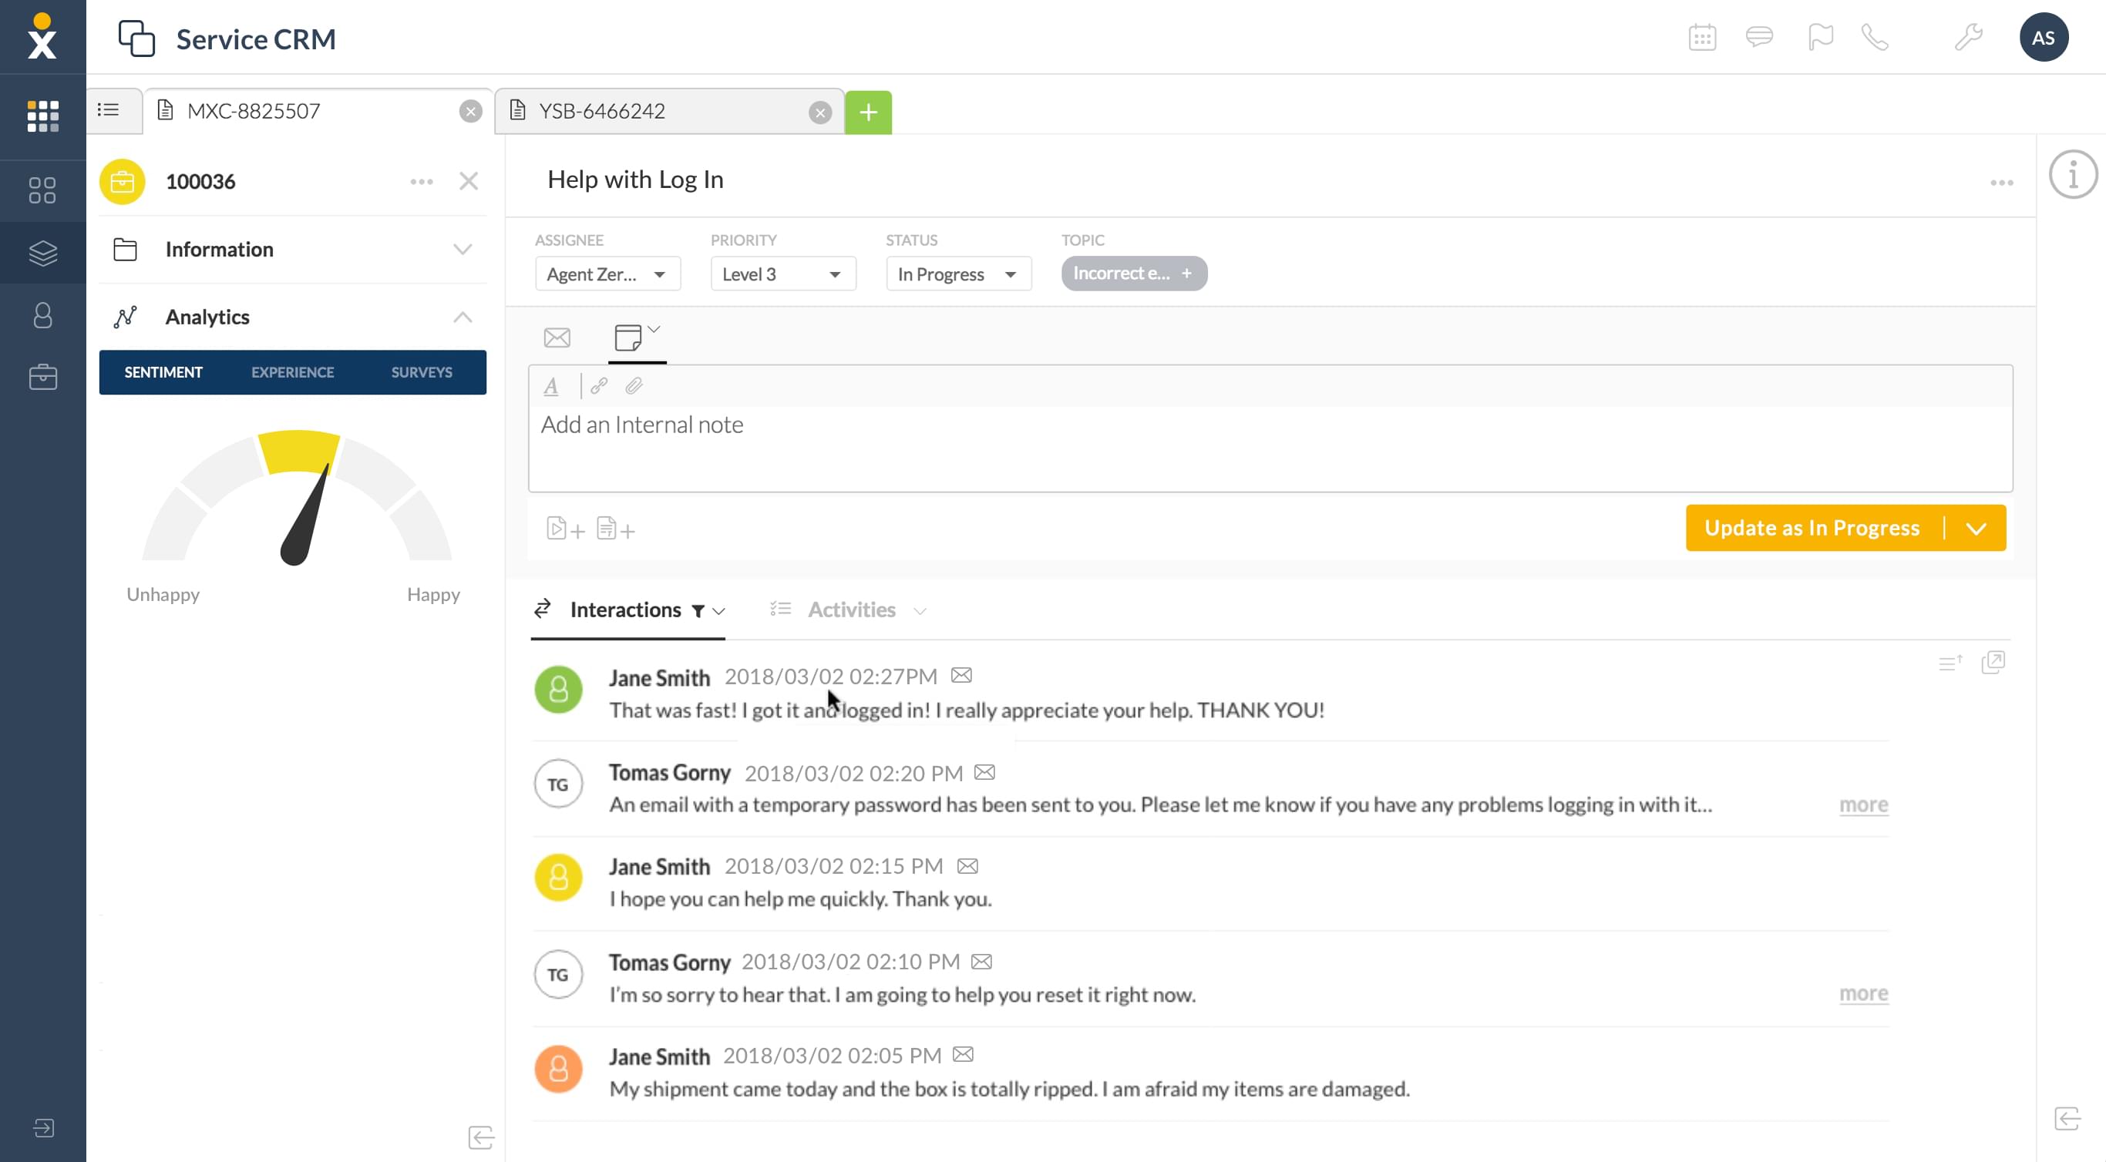
Task: Click the attachment paperclip icon
Action: tap(634, 386)
